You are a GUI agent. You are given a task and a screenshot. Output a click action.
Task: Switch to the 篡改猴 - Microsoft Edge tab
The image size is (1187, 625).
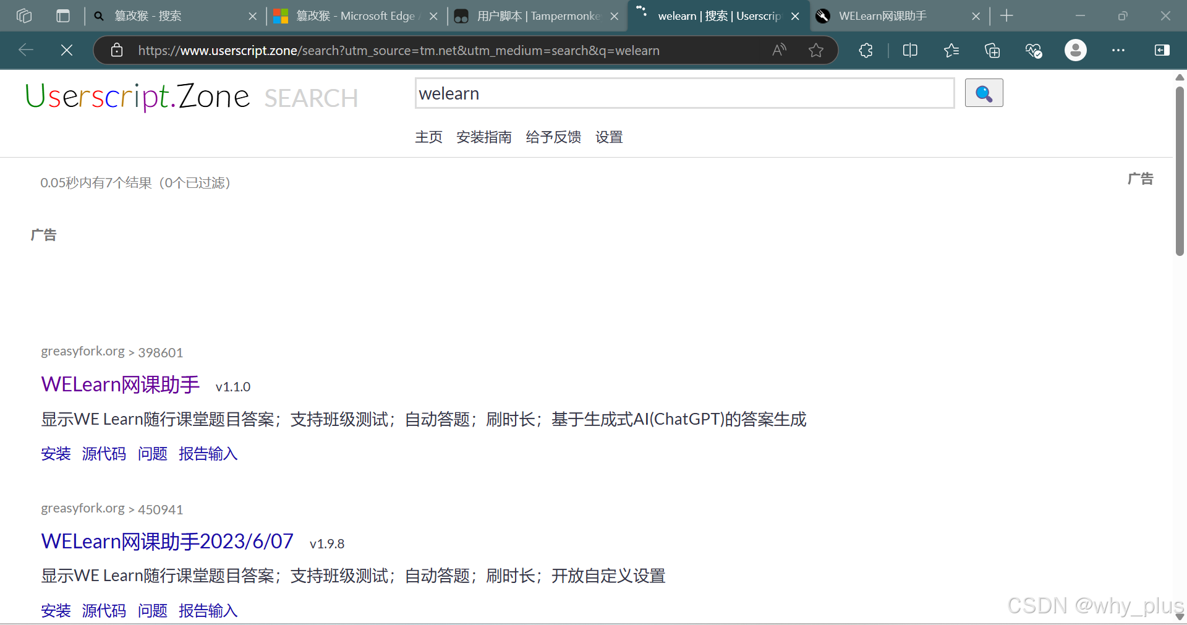coord(355,15)
